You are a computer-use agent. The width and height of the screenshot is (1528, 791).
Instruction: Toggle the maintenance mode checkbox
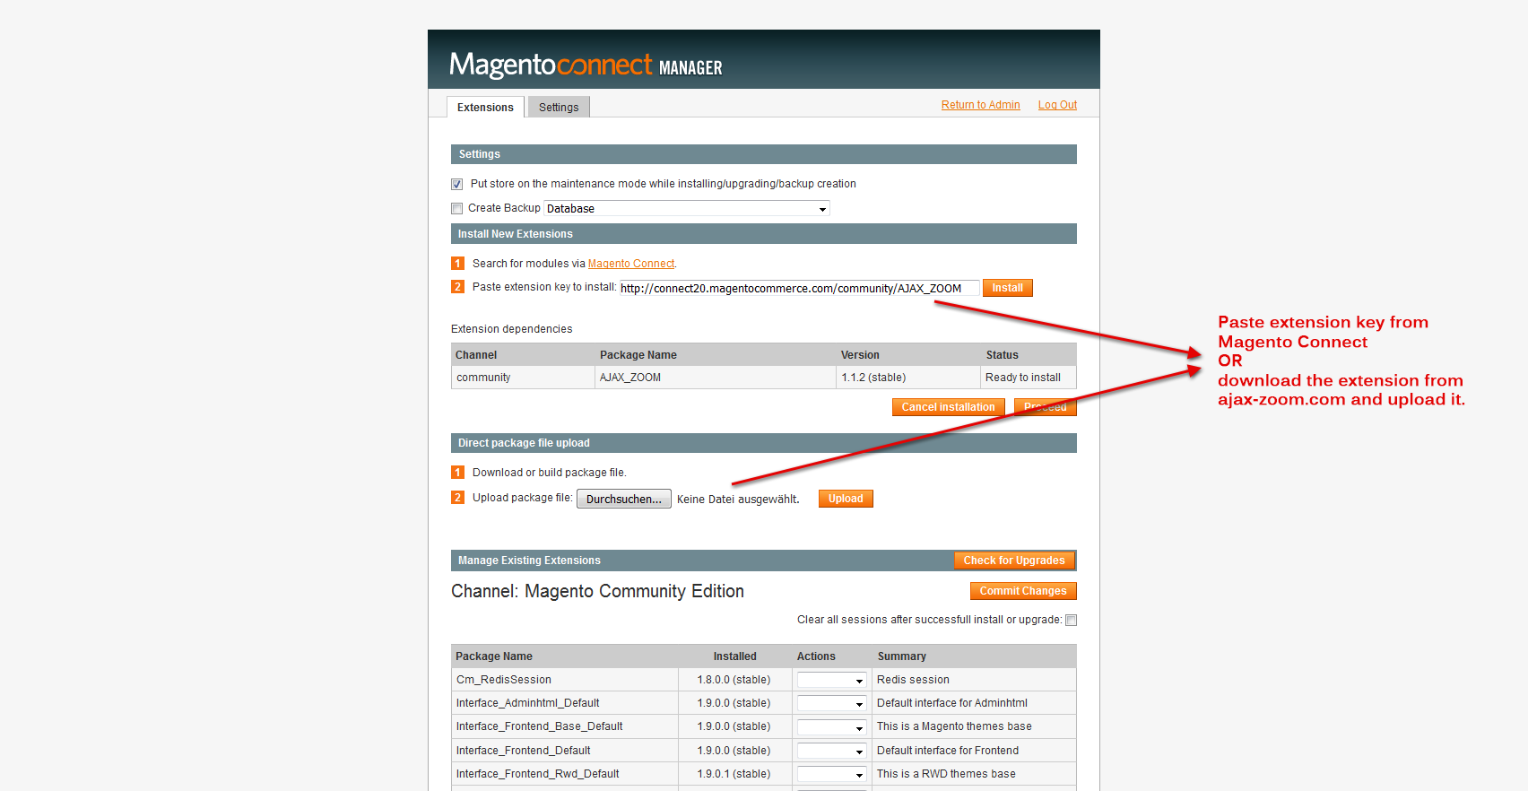(456, 184)
